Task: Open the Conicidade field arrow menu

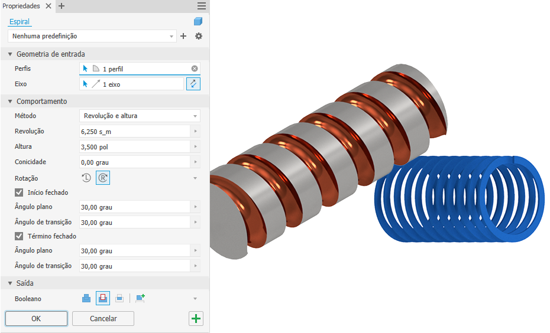Action: pos(195,162)
